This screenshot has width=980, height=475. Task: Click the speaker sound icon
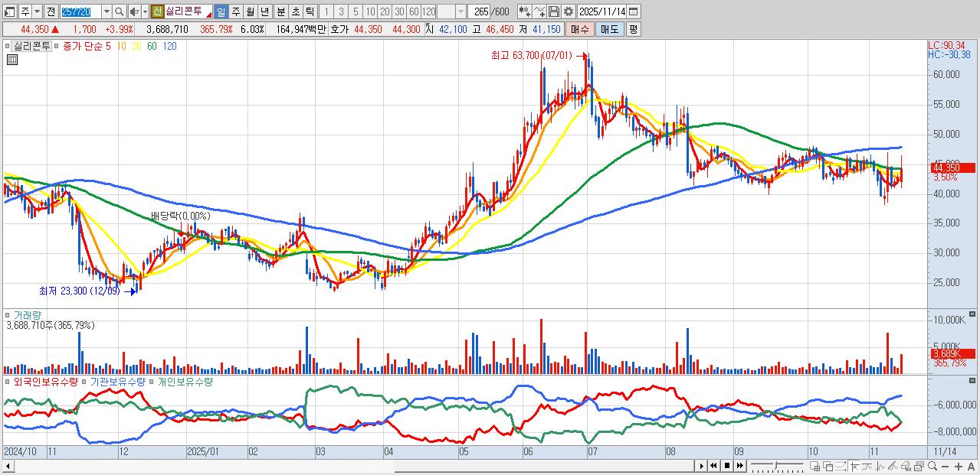[133, 11]
